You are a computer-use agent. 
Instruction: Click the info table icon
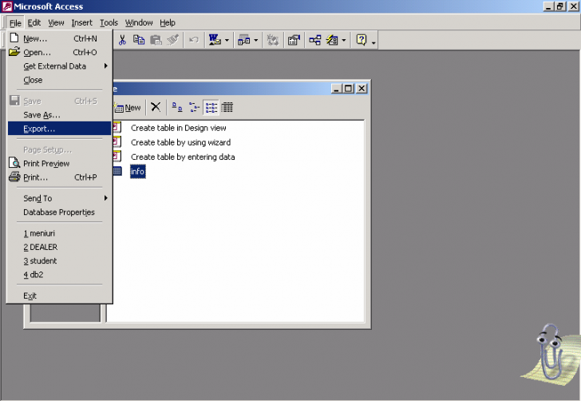116,171
